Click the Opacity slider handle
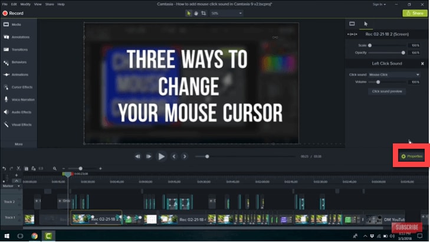The image size is (430, 242). [x=403, y=53]
